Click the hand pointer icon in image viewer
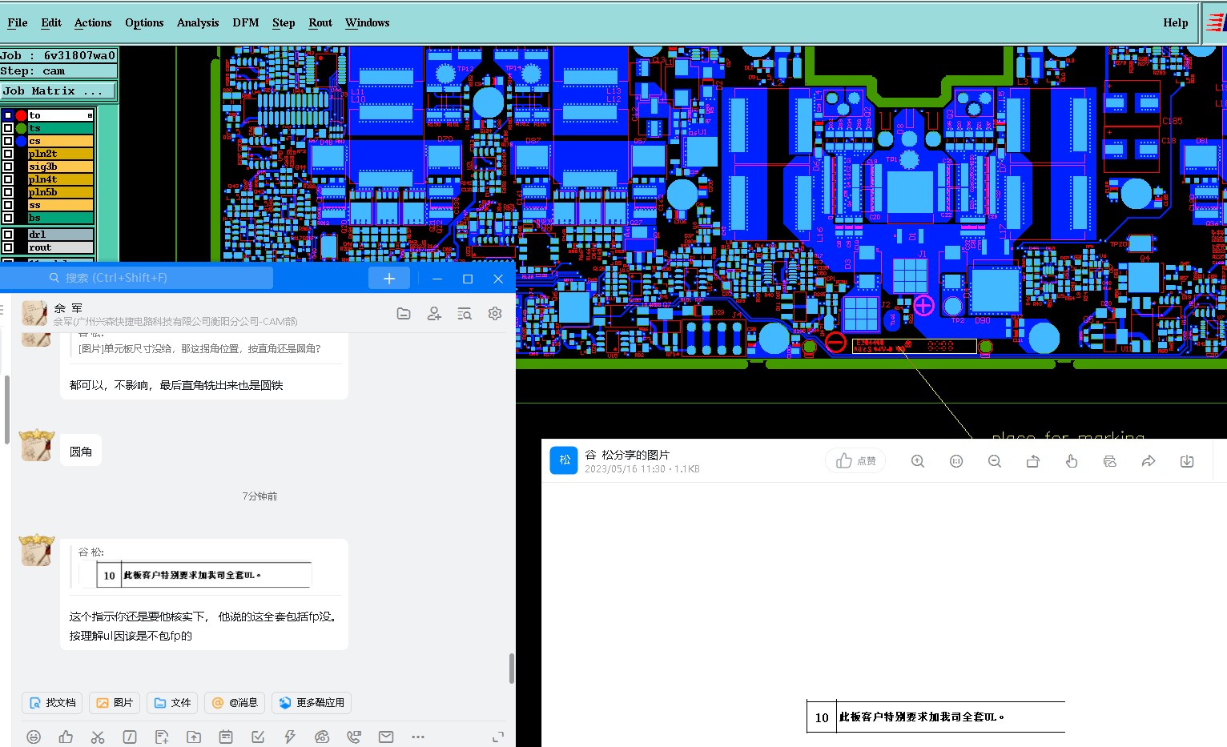1227x747 pixels. [x=1072, y=461]
